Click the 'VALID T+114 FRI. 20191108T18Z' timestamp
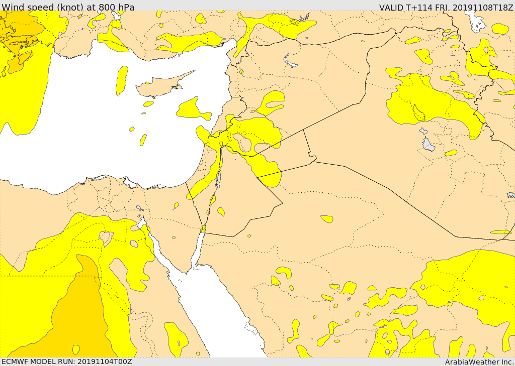The image size is (515, 366). (447, 7)
